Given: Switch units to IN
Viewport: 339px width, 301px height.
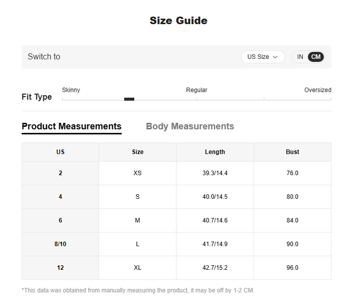Looking at the screenshot, I should tap(300, 57).
